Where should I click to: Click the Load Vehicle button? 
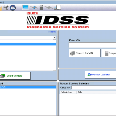15,76
